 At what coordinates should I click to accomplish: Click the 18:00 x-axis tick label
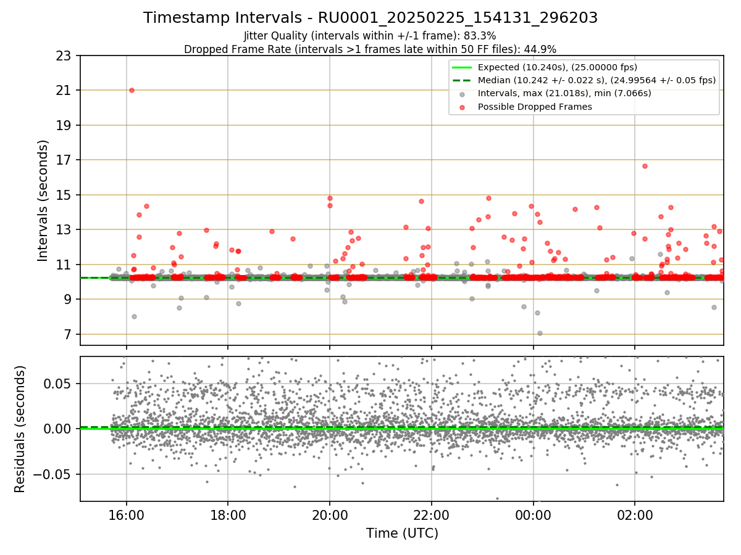(228, 515)
